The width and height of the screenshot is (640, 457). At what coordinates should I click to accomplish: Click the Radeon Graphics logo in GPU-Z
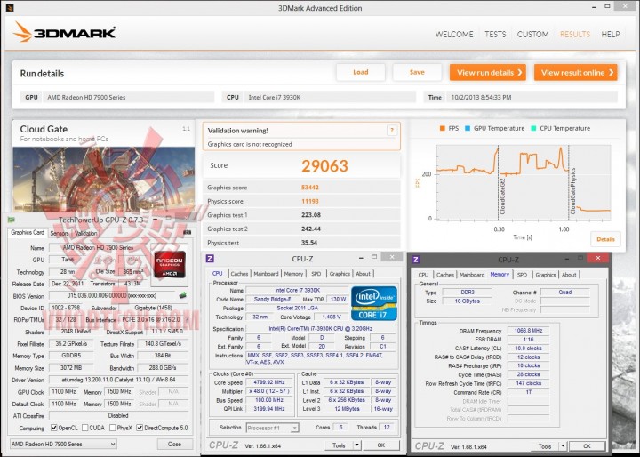pyautogui.click(x=170, y=264)
